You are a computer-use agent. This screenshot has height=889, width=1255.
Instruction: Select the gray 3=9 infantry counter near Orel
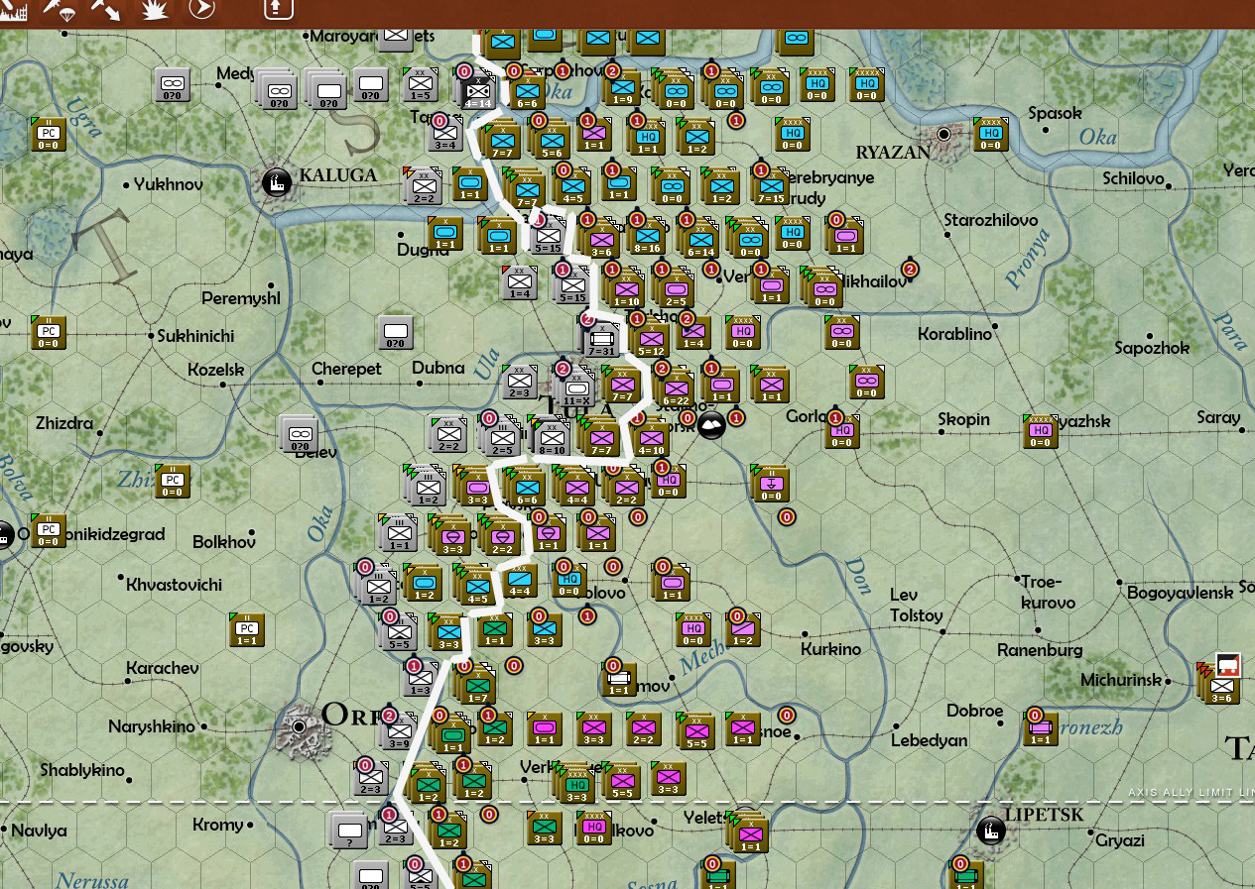pos(399,732)
